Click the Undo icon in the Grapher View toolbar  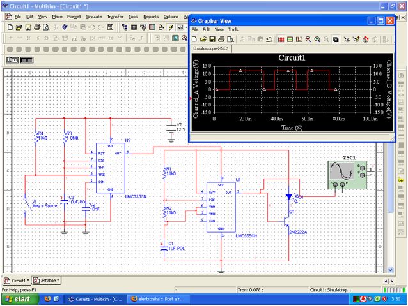269,39
